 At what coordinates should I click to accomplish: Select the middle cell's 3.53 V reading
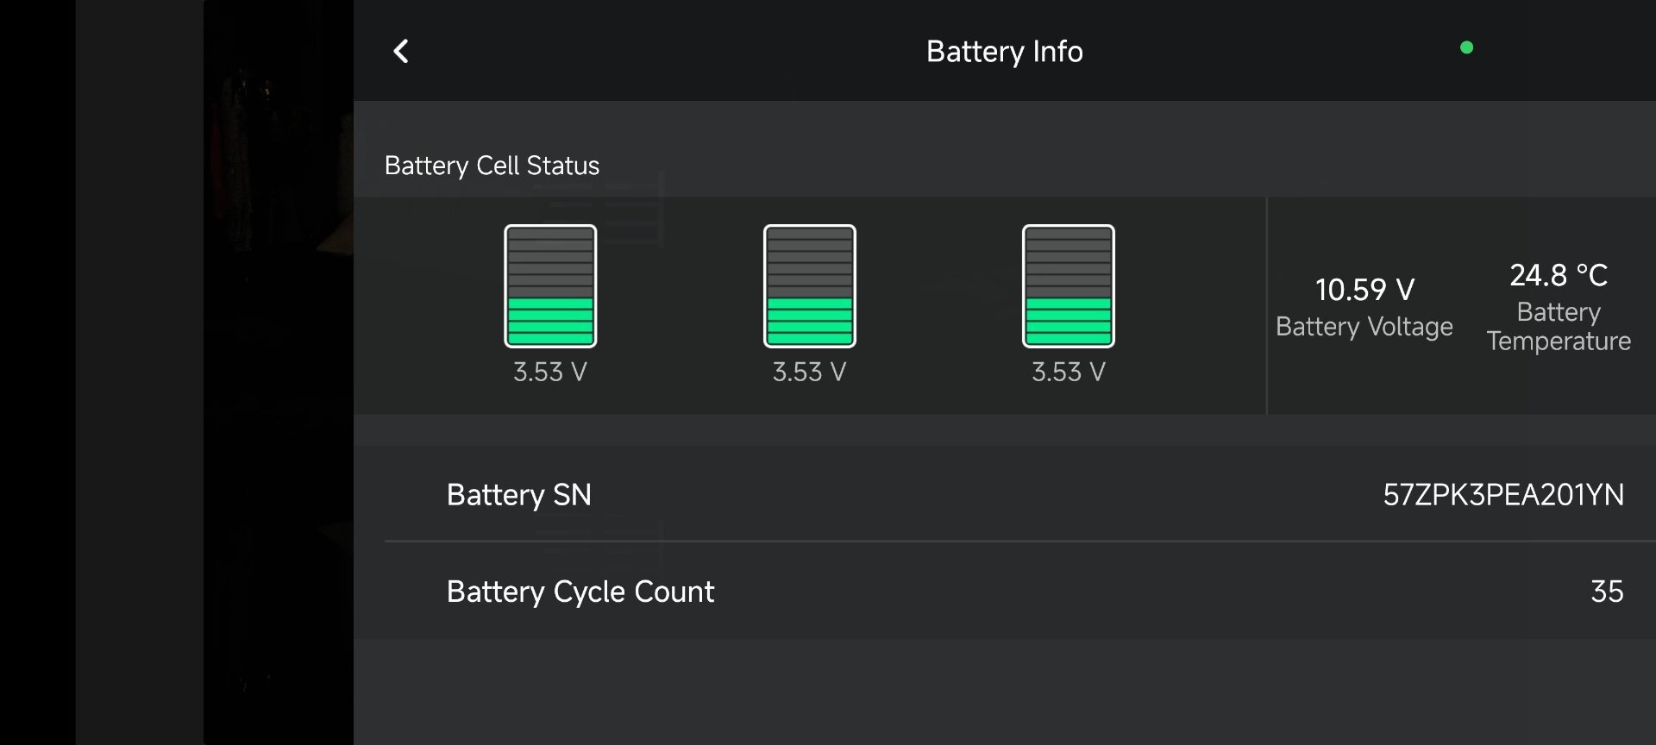(x=810, y=372)
